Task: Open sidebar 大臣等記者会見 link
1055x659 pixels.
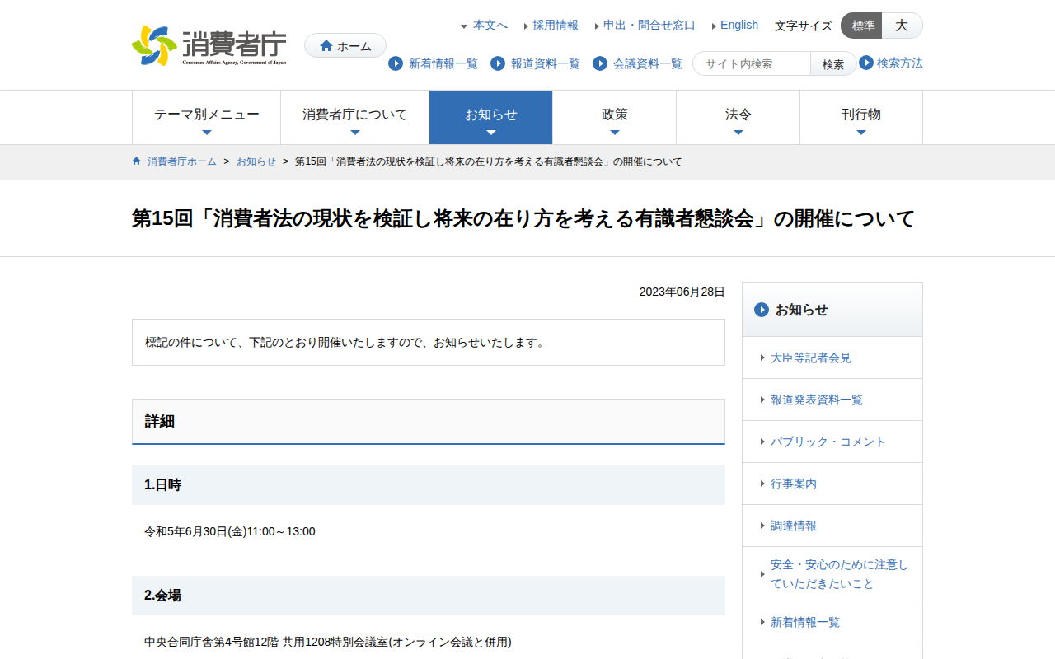Action: tap(811, 358)
